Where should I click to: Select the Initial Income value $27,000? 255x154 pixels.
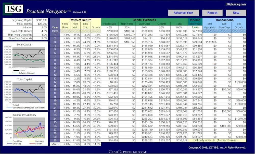click(40, 24)
